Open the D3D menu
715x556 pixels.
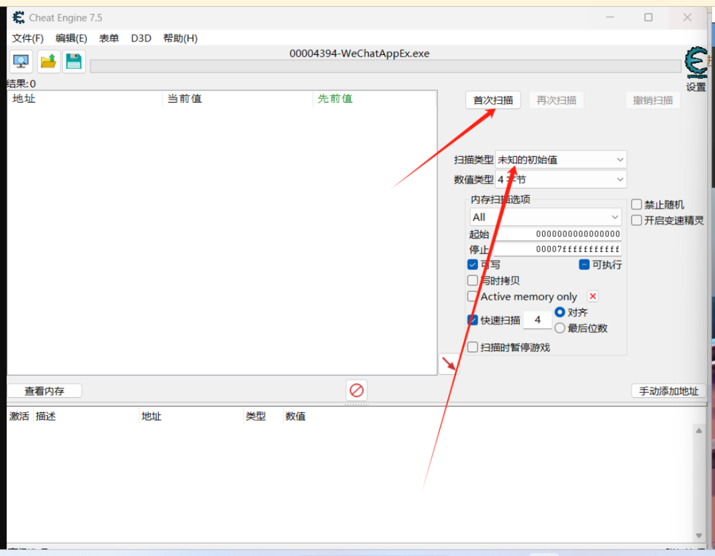141,38
